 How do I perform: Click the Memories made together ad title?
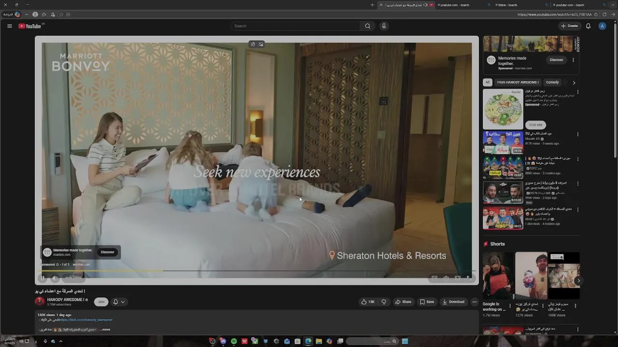click(512, 61)
